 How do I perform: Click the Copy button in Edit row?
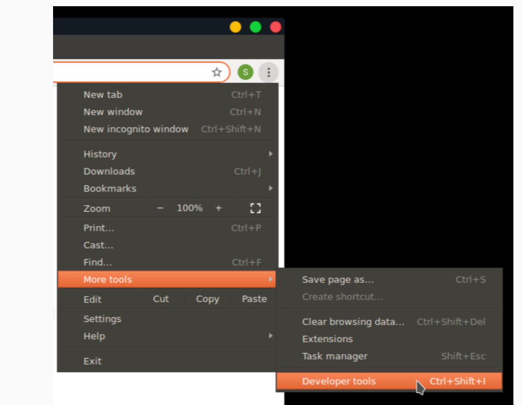(x=207, y=299)
